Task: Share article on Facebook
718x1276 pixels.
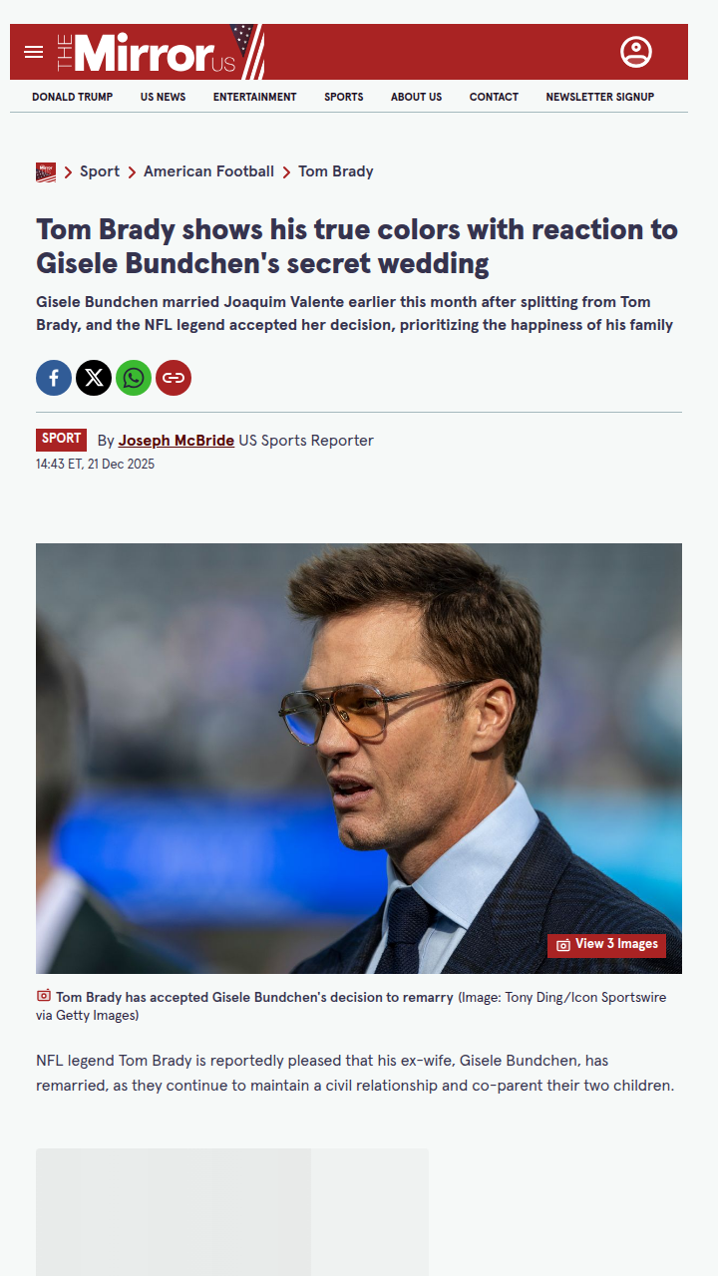Action: point(54,378)
